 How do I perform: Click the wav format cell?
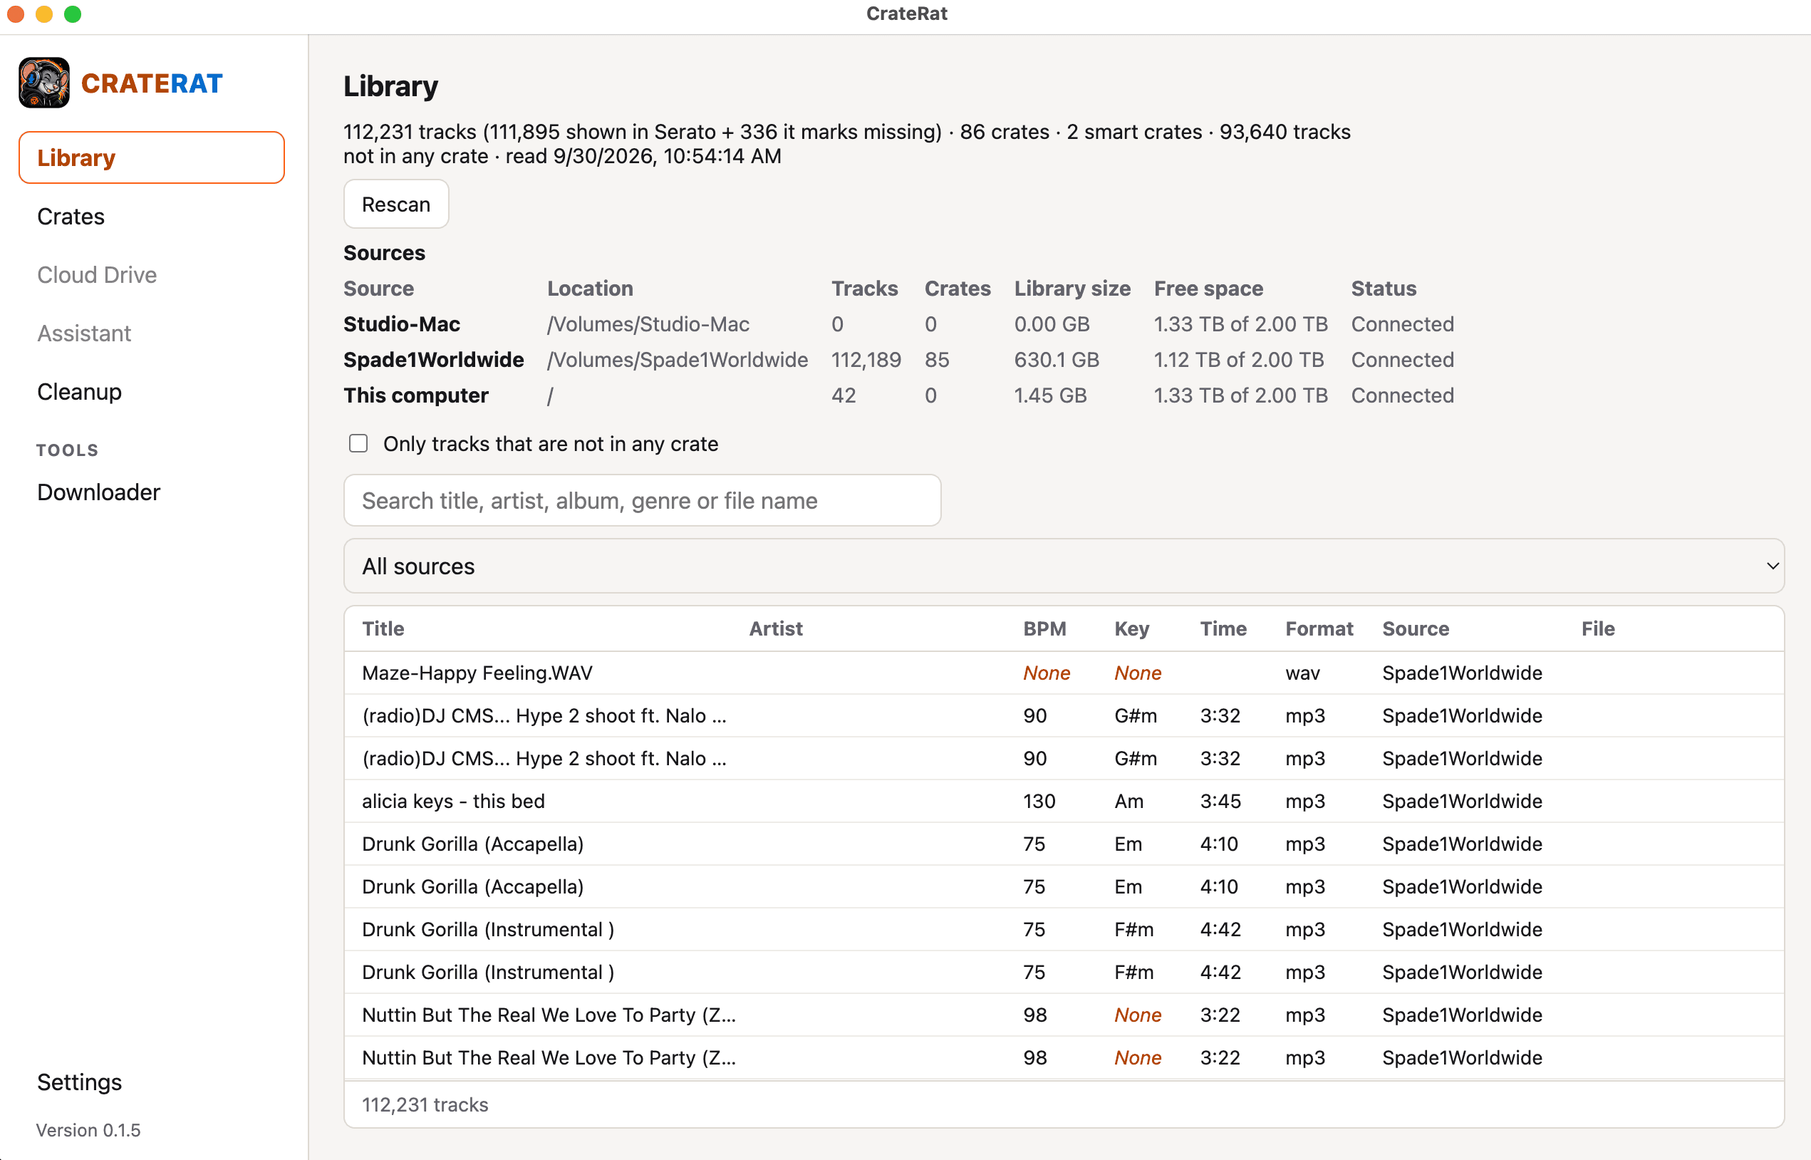1303,673
